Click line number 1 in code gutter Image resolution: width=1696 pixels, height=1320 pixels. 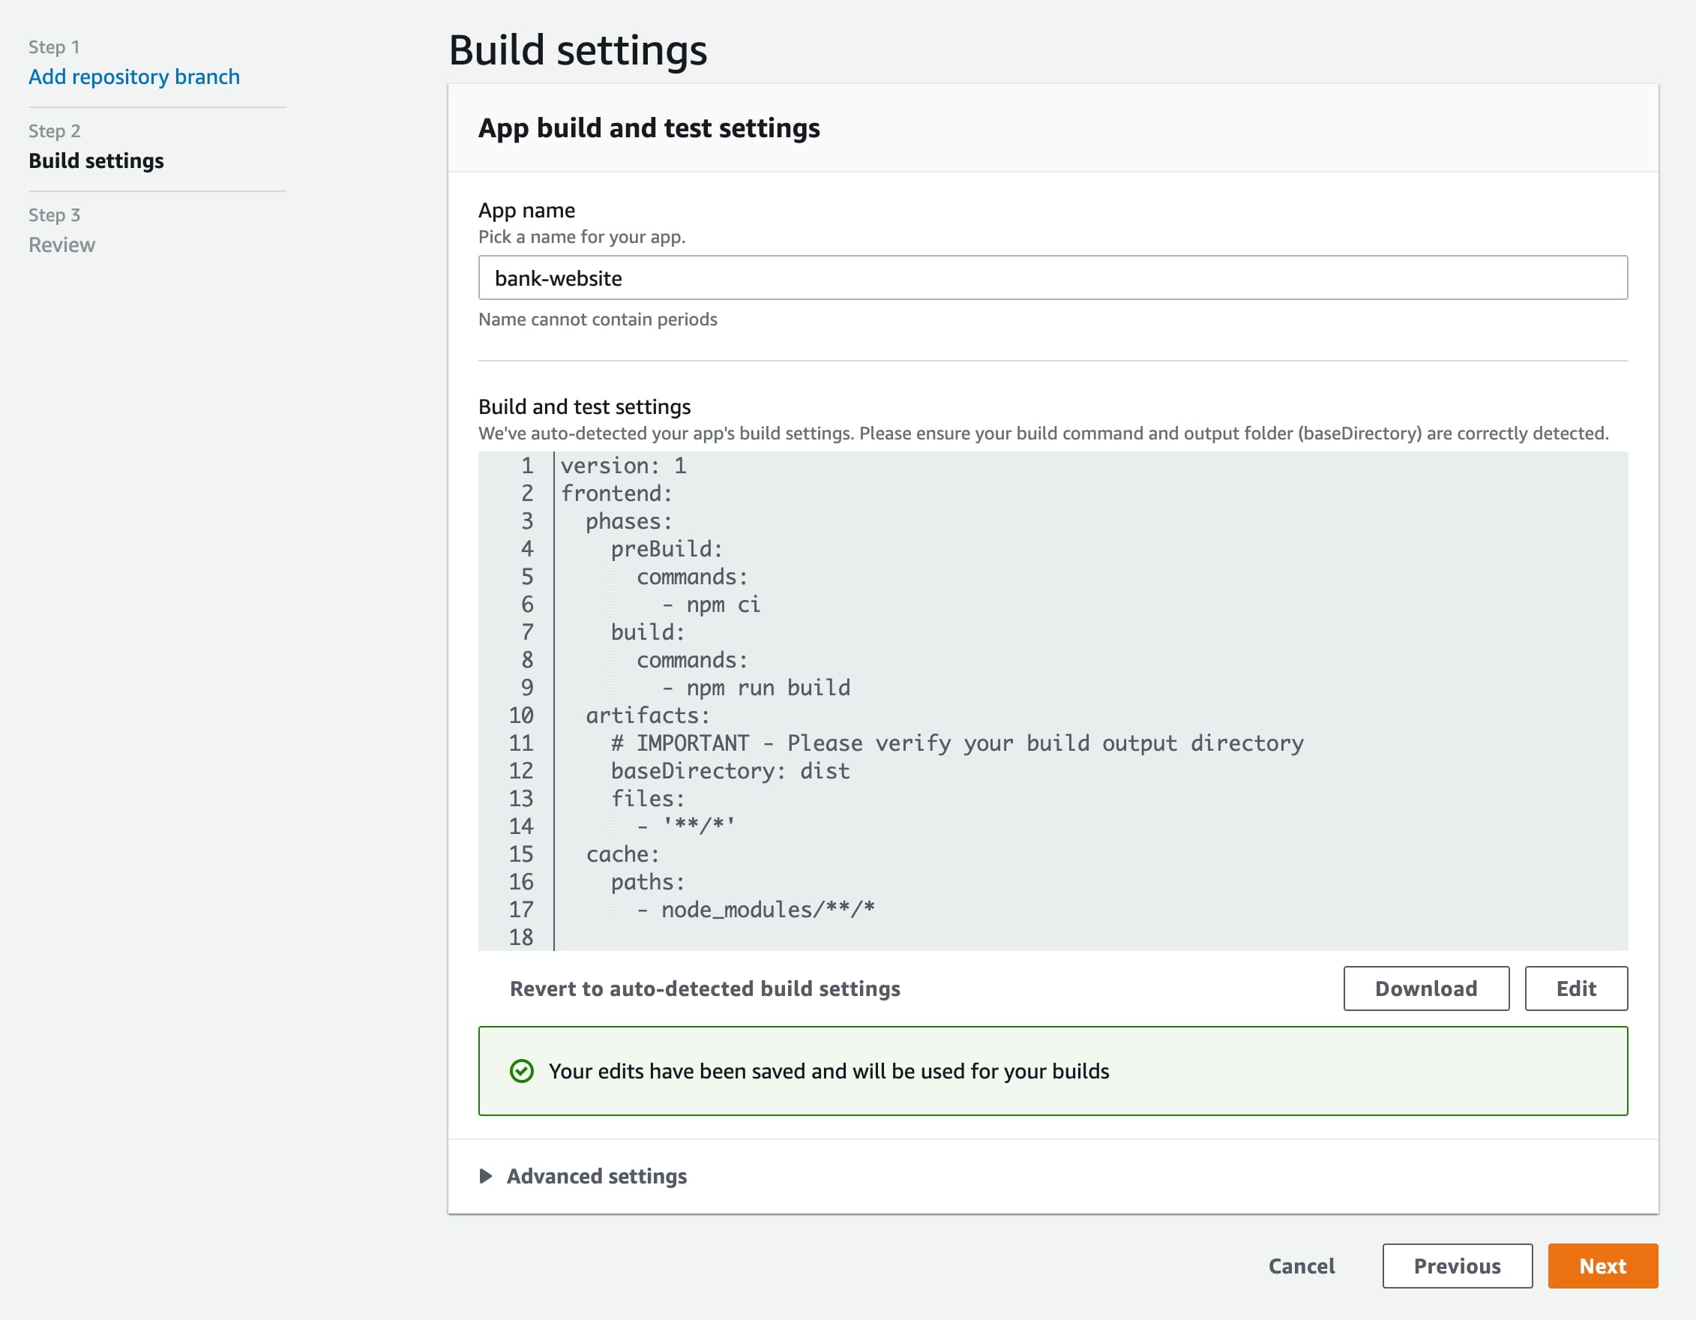coord(526,466)
